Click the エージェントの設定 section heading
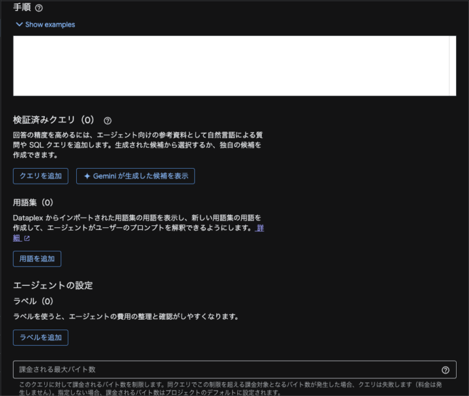Viewport: 469px width, 396px height. coord(53,285)
